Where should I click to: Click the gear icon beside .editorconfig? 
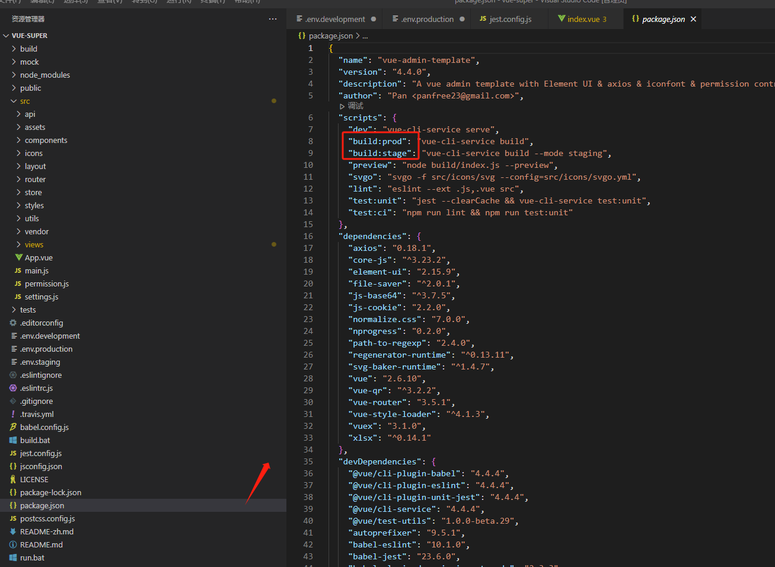(13, 323)
